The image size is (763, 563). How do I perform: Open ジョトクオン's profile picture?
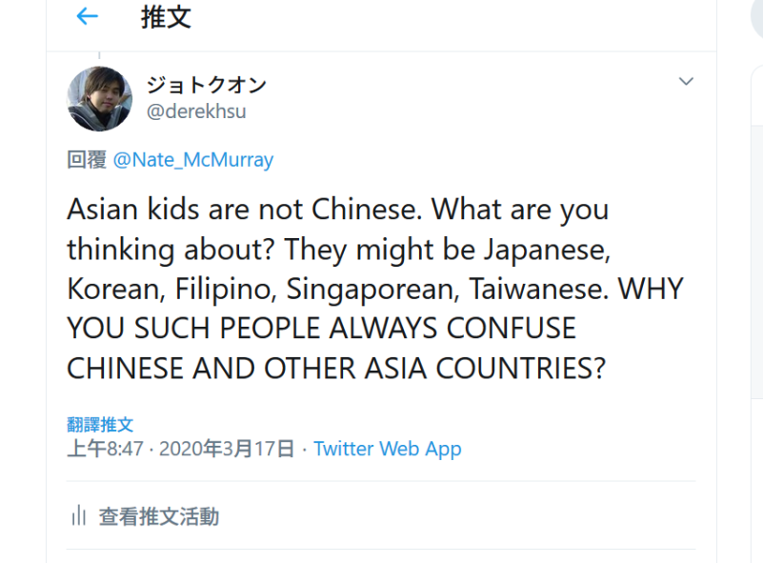click(100, 98)
